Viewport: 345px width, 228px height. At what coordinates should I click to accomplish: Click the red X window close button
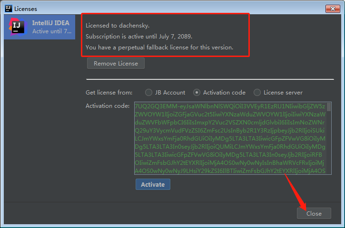(x=333, y=9)
